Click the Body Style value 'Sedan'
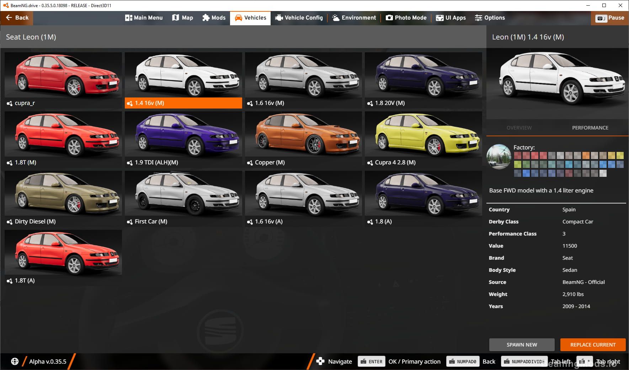This screenshot has height=370, width=629. pyautogui.click(x=570, y=270)
